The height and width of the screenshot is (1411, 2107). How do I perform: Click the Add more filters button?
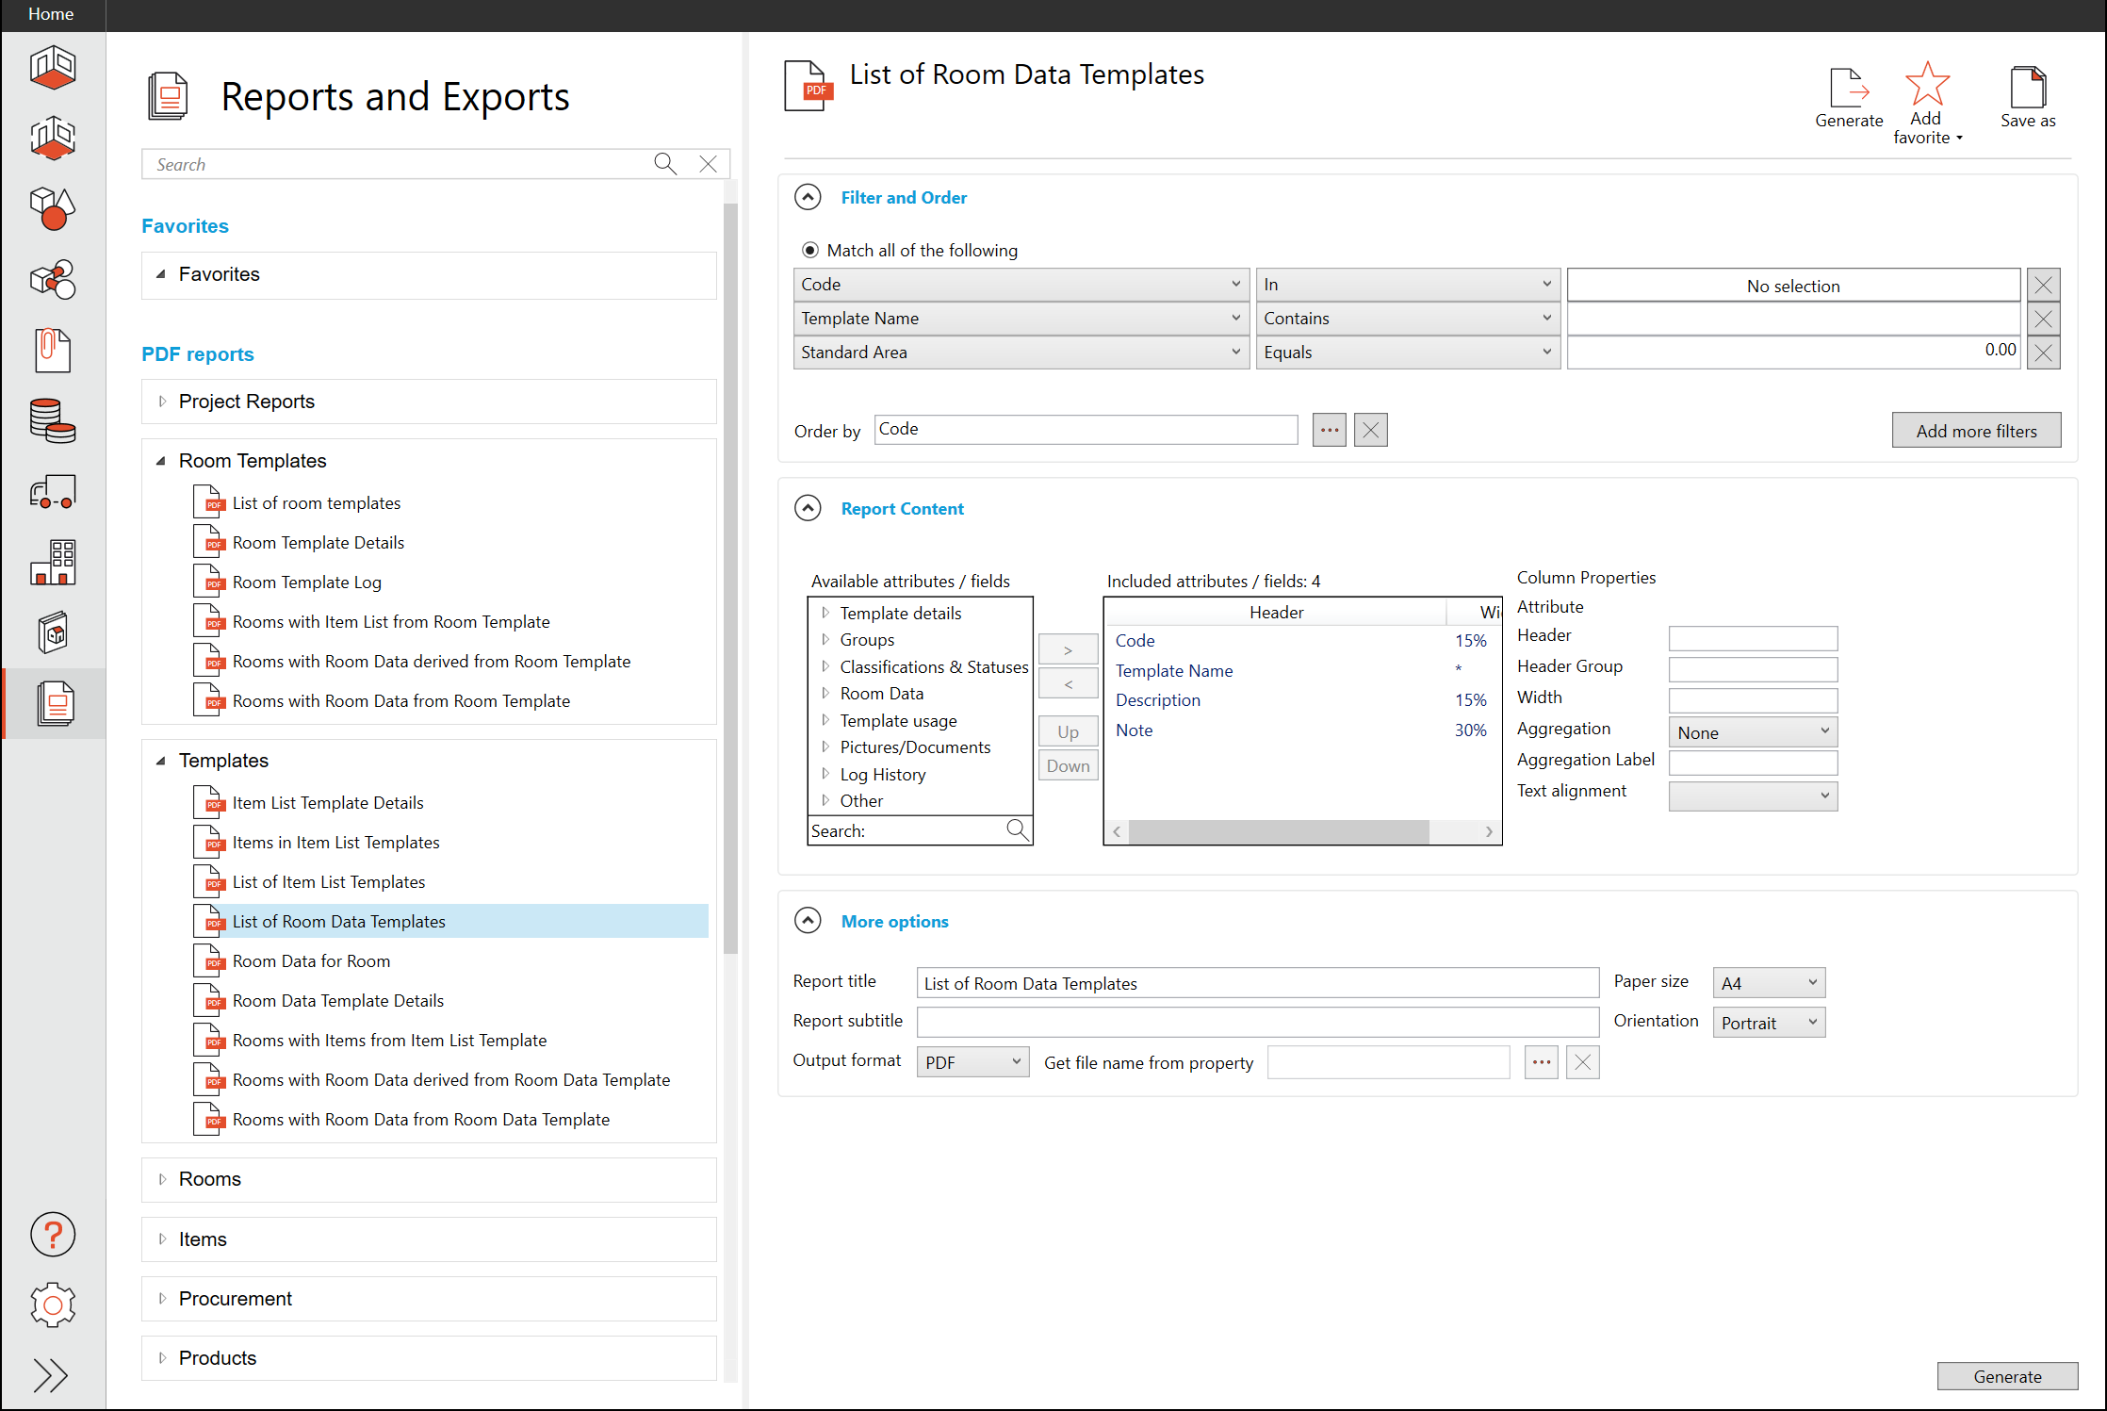[x=1976, y=431]
